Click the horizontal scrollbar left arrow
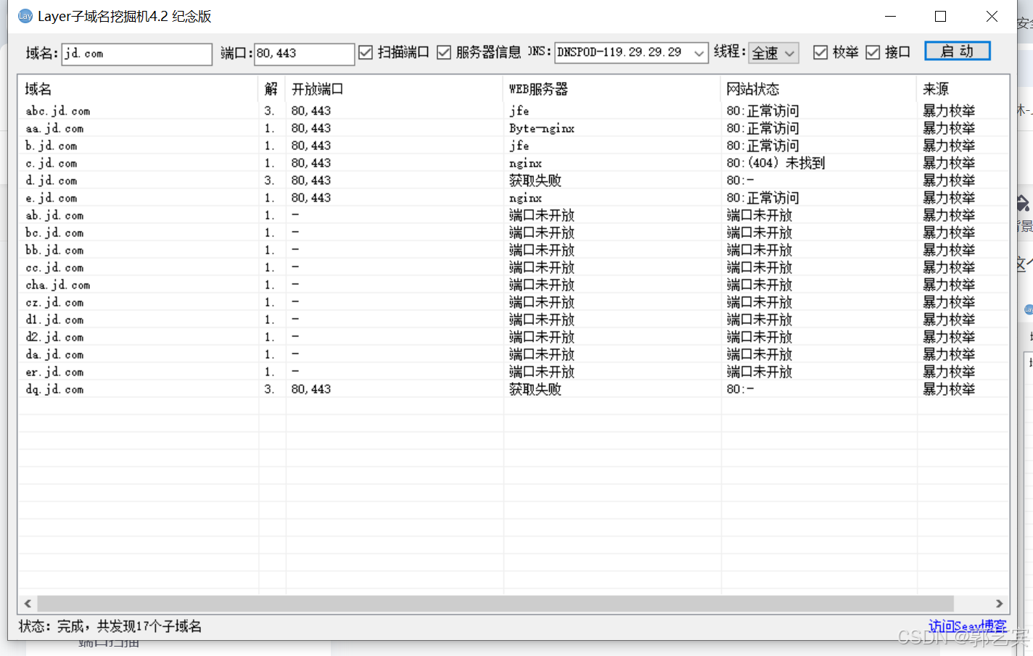This screenshot has width=1033, height=656. pyautogui.click(x=28, y=603)
